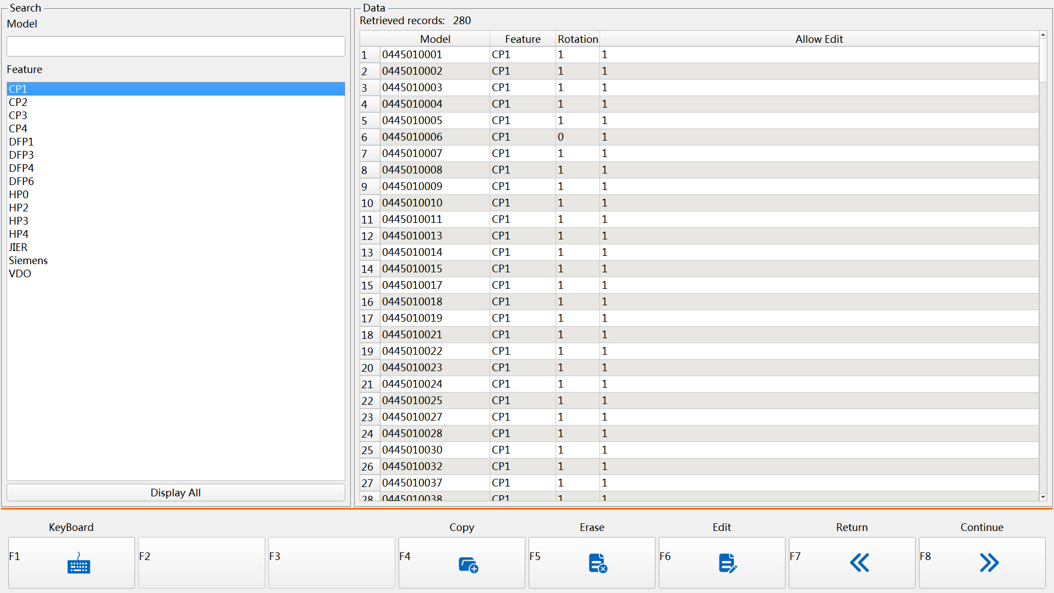Click the Model column header
Viewport: 1054px width, 593px height.
[435, 39]
